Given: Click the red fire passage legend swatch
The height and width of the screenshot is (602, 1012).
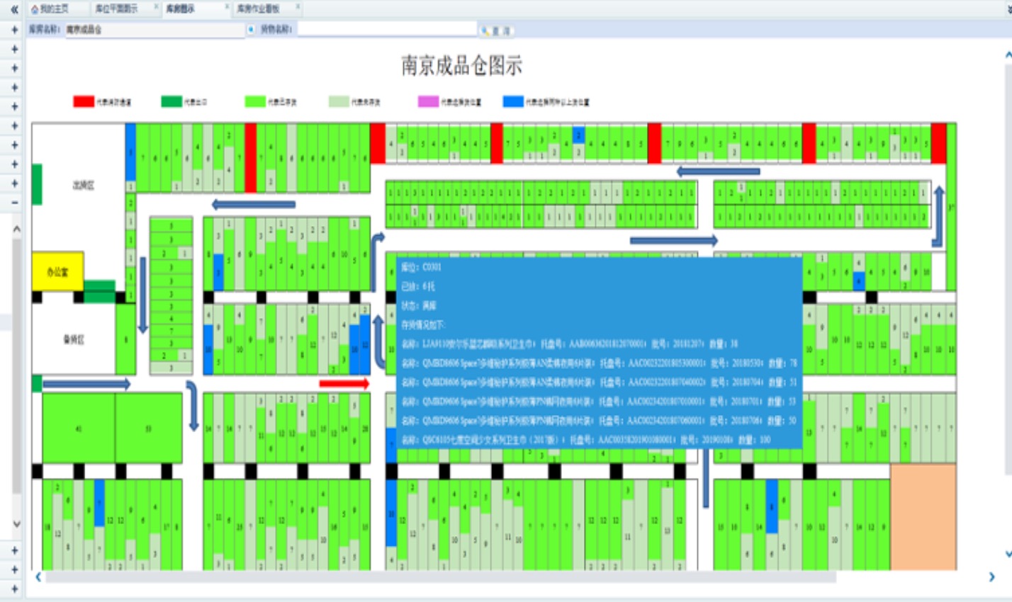Looking at the screenshot, I should (84, 102).
